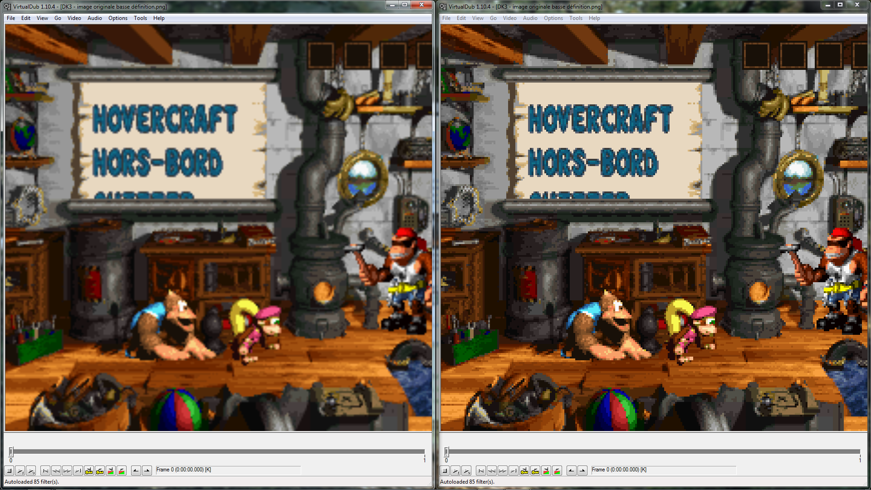Screen dimensions: 871x490
Task: Mark selection start in the left window
Action: tap(136, 470)
